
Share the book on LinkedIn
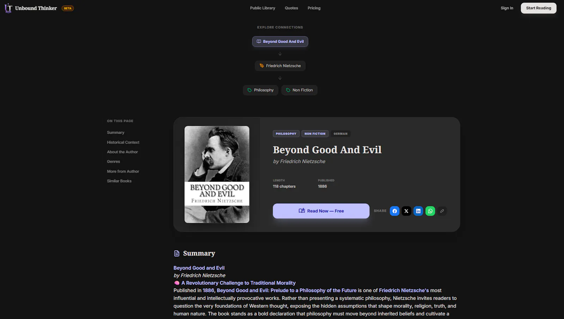tap(418, 211)
